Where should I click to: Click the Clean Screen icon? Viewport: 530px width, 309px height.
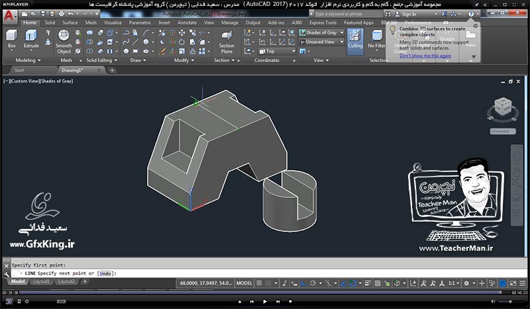(513, 283)
